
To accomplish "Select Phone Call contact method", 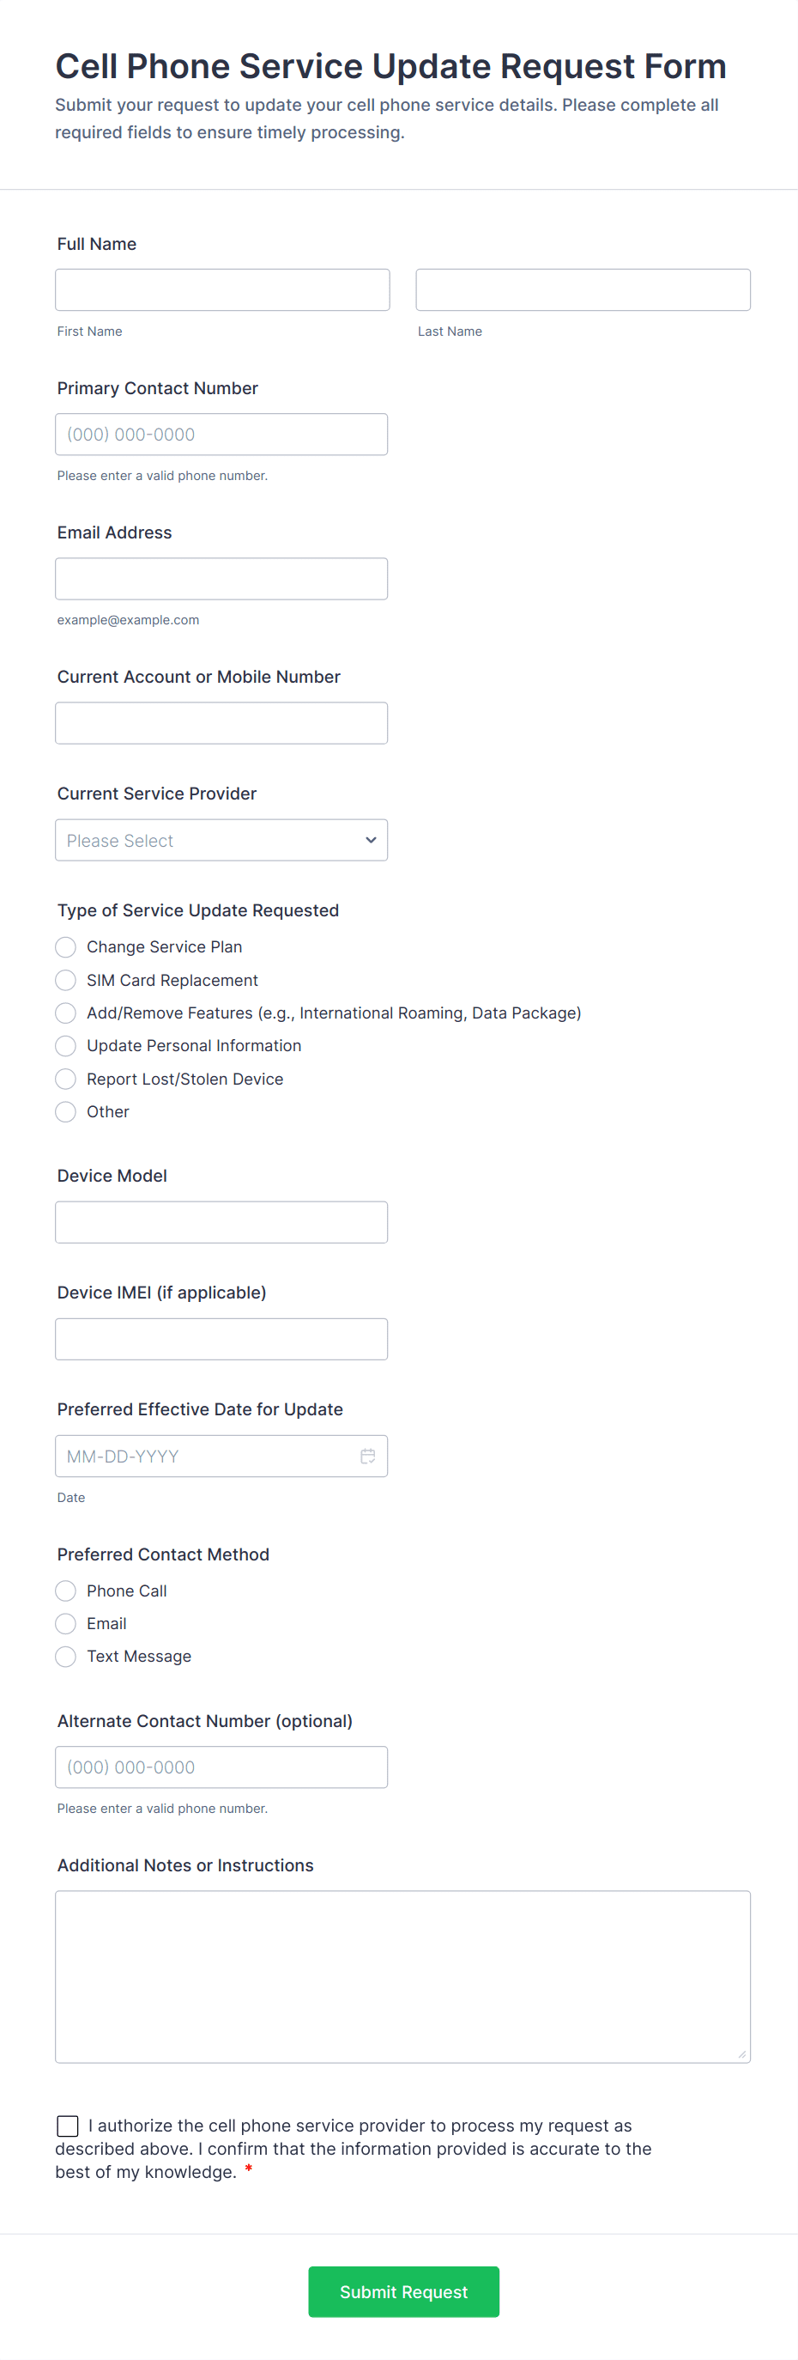I will coord(66,1591).
